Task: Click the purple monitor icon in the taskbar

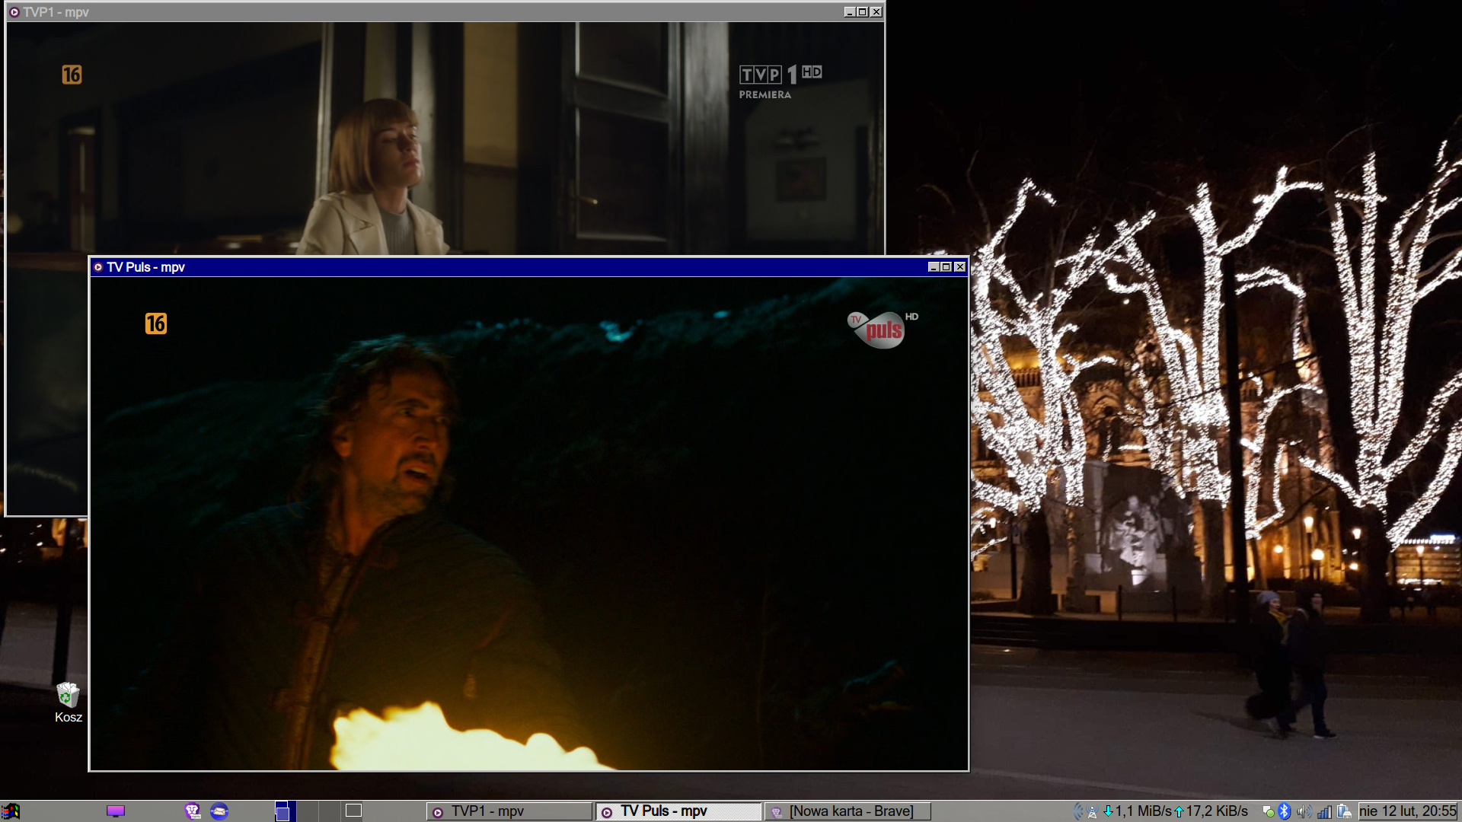Action: click(x=116, y=811)
